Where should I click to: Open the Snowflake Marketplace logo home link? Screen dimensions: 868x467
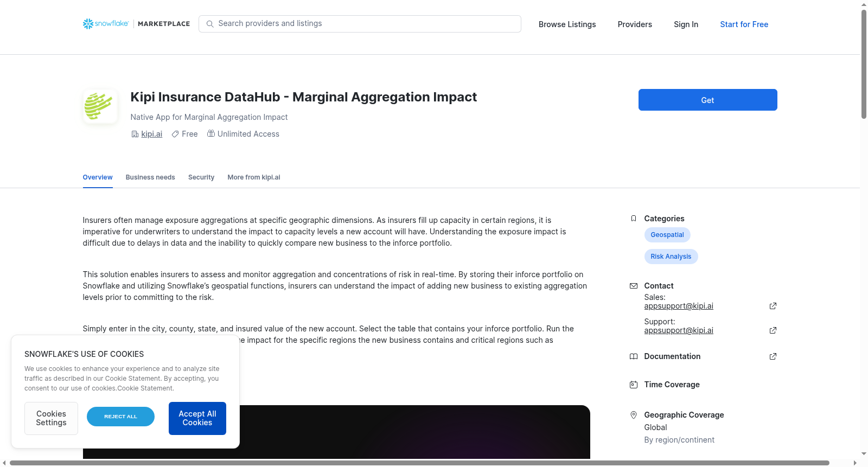[136, 24]
